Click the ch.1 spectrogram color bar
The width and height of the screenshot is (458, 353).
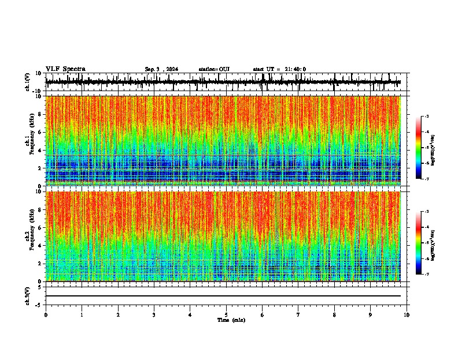tap(418, 148)
